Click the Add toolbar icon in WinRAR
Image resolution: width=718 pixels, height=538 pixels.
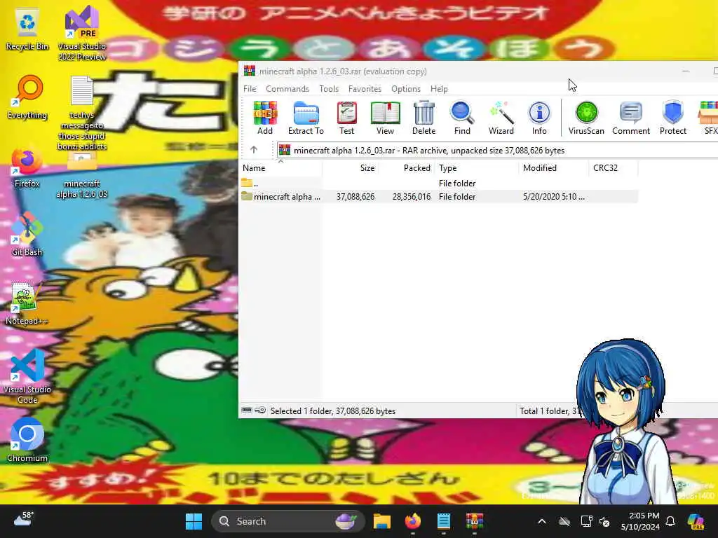(264, 118)
